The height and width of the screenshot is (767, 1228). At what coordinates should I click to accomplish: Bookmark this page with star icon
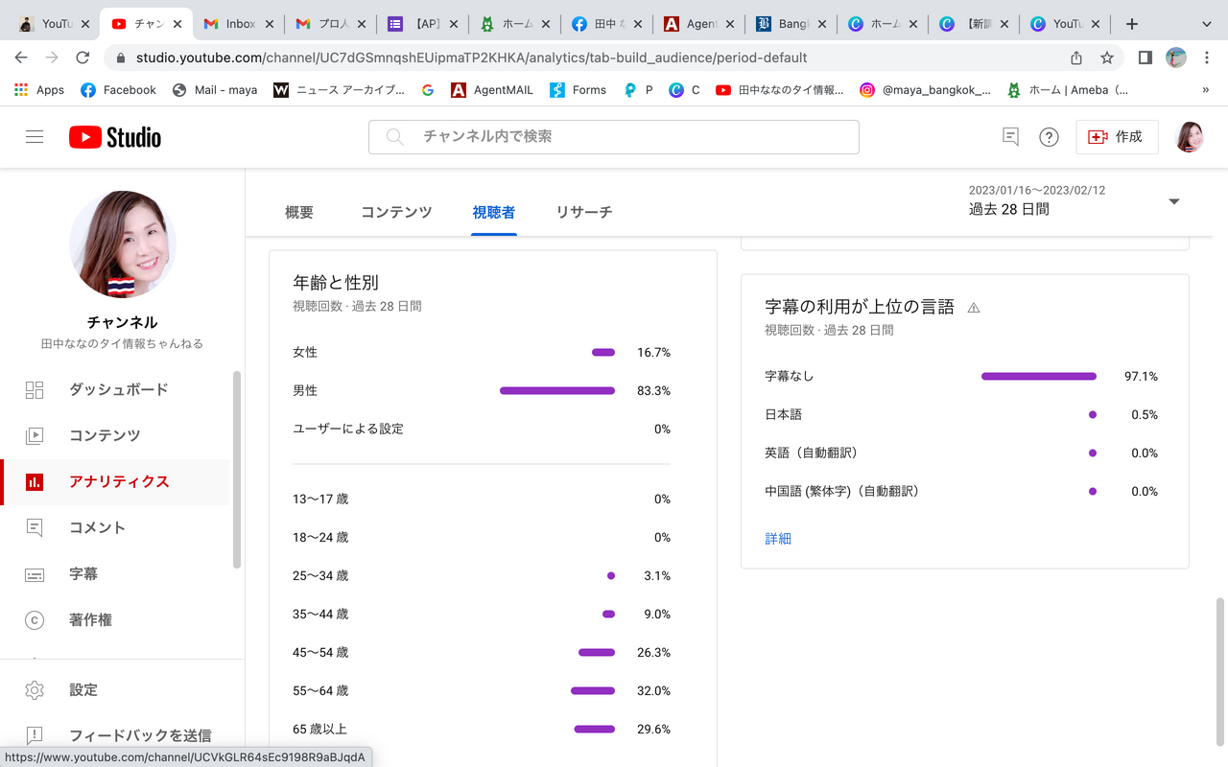1107,58
